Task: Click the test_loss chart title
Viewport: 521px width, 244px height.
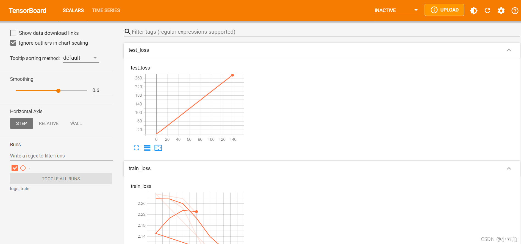Action: 140,68
